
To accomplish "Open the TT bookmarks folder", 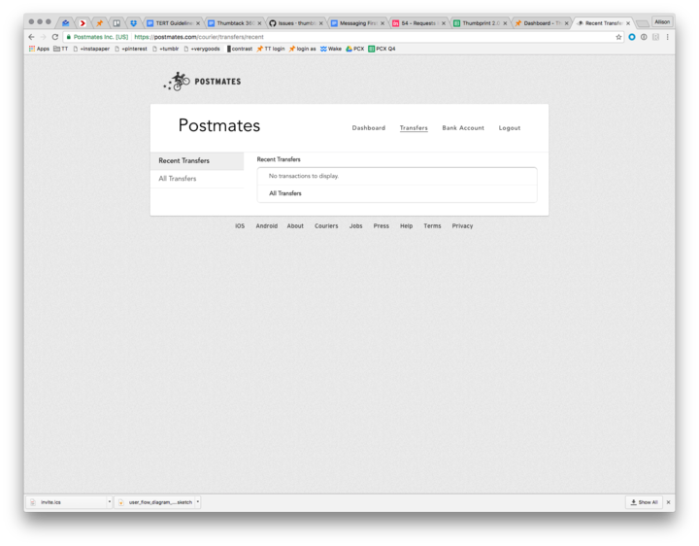I will 60,49.
